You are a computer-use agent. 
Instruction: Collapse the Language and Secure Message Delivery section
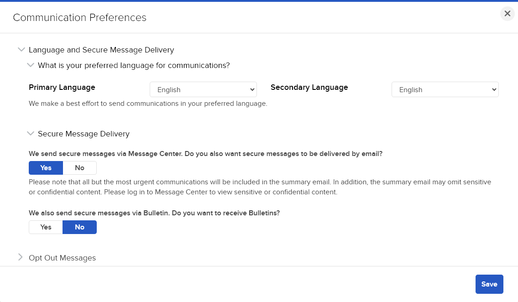(x=21, y=49)
